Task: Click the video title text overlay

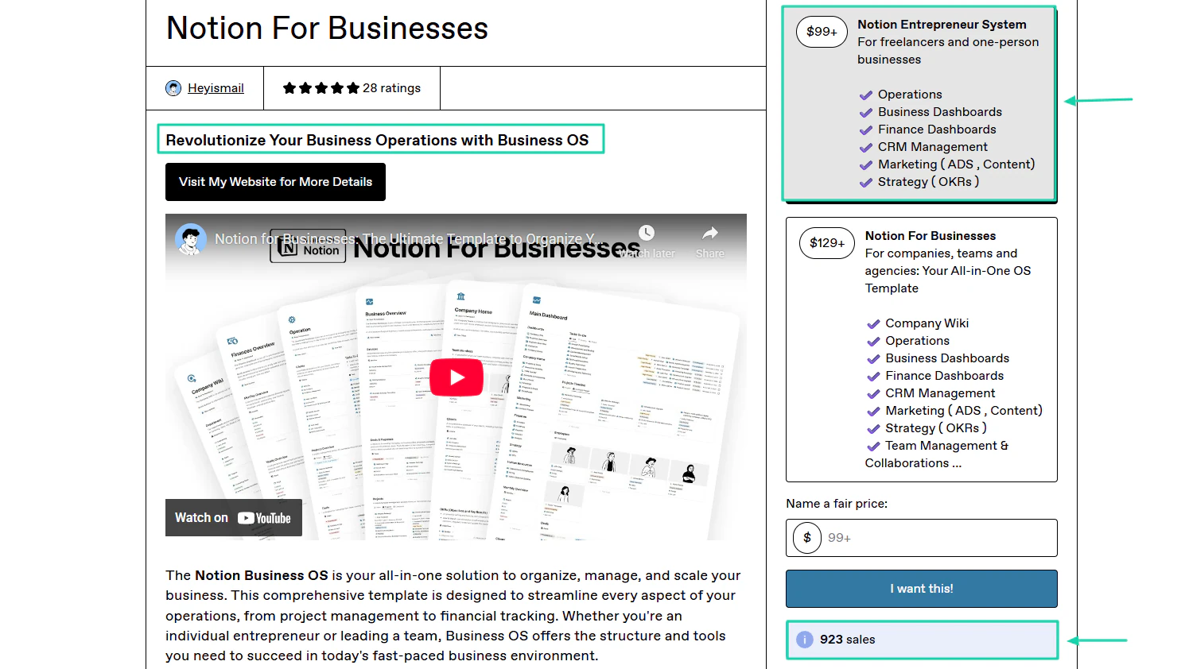Action: pyautogui.click(x=406, y=238)
